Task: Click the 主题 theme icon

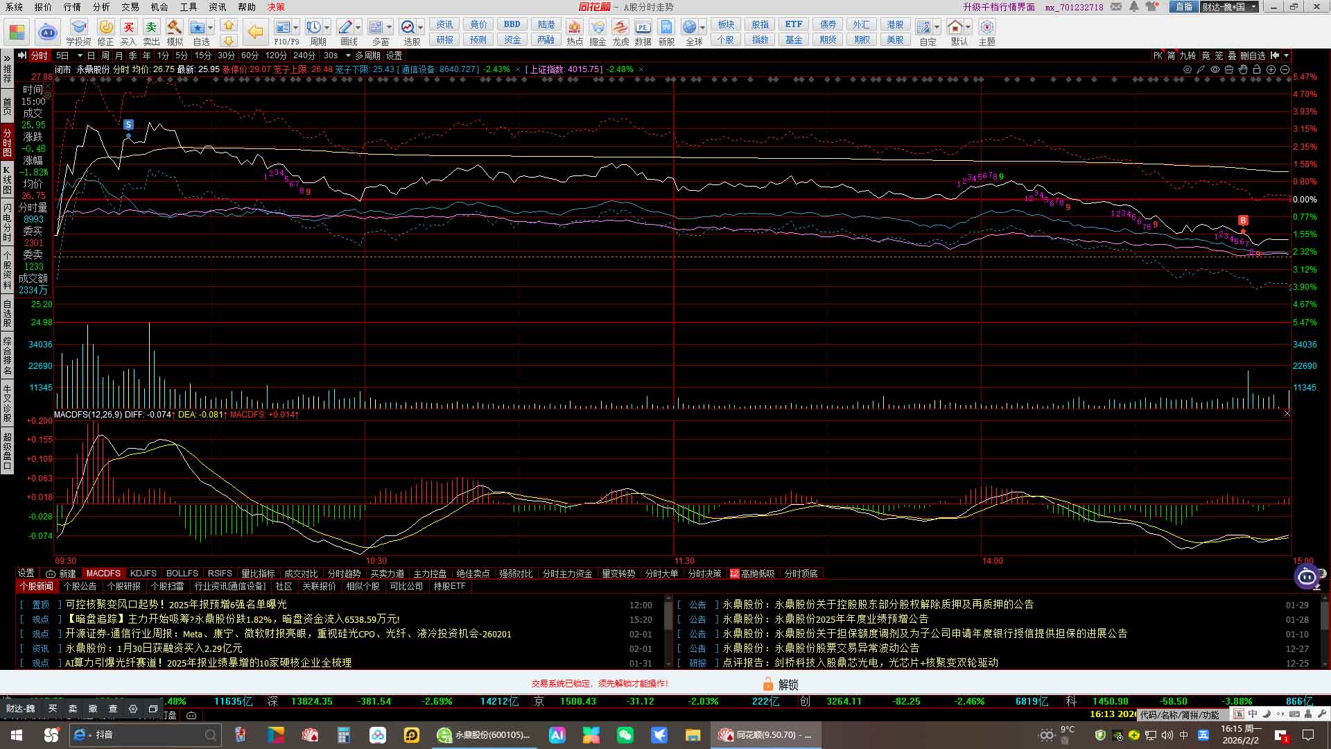Action: [986, 28]
